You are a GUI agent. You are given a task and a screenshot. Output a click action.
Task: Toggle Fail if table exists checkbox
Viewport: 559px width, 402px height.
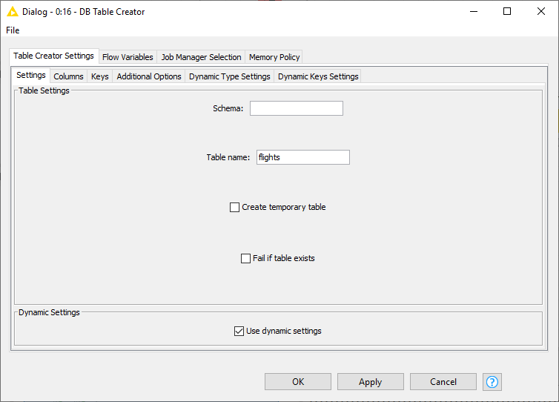tap(245, 258)
